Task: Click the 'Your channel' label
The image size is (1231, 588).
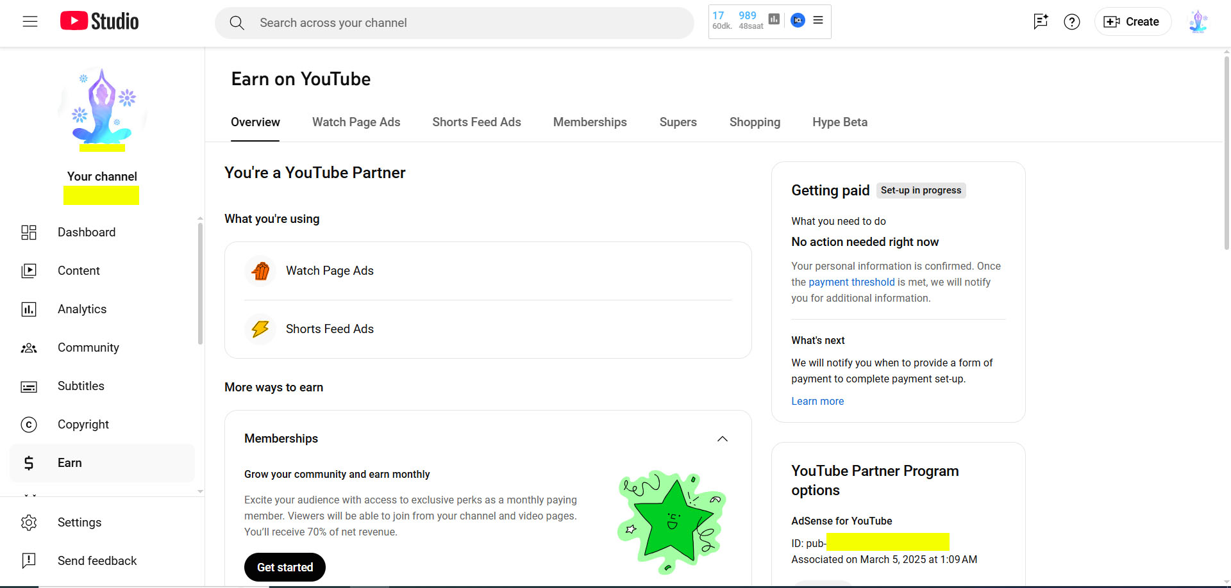Action: click(x=102, y=177)
